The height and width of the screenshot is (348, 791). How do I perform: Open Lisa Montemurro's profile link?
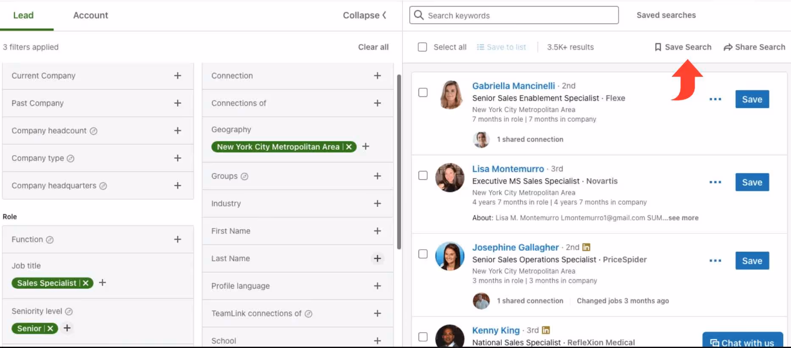click(x=508, y=169)
